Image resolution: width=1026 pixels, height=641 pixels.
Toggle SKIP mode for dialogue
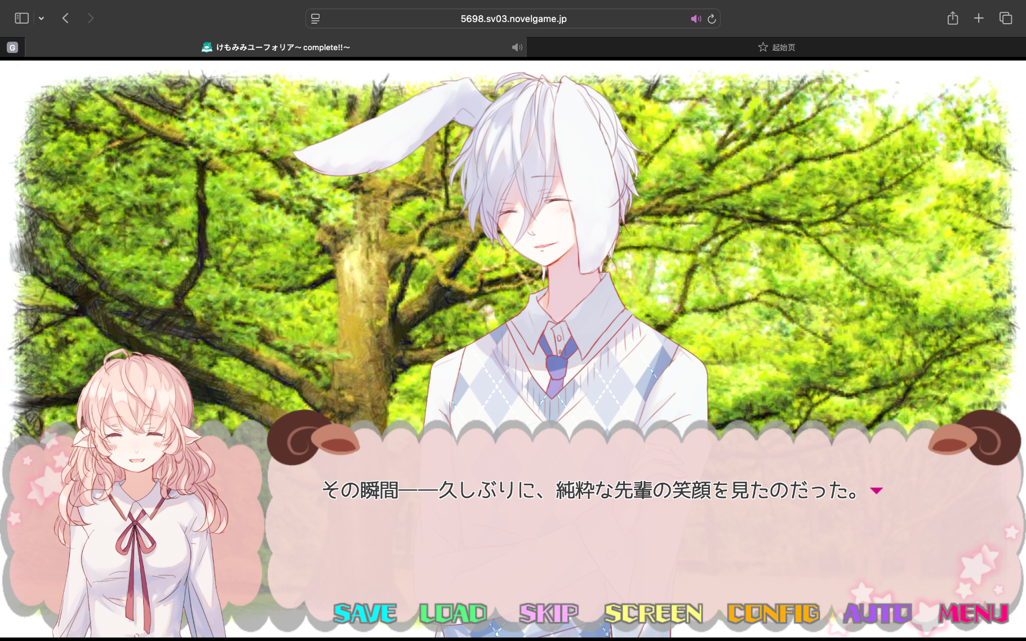click(548, 613)
